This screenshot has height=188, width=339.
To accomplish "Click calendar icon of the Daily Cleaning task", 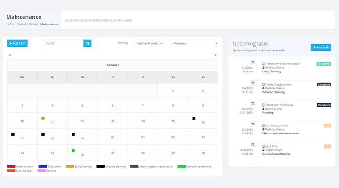I will click(x=253, y=62).
